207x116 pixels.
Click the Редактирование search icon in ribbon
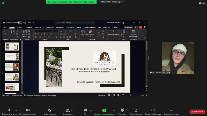click(x=113, y=31)
